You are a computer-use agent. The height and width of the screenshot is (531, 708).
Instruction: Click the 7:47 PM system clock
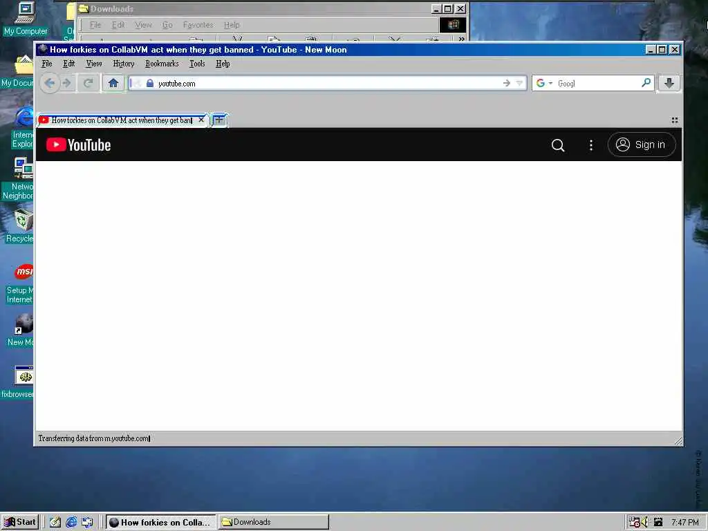click(x=685, y=523)
